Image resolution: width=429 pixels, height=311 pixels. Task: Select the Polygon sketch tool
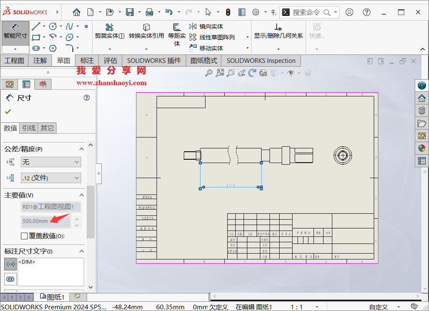click(53, 48)
